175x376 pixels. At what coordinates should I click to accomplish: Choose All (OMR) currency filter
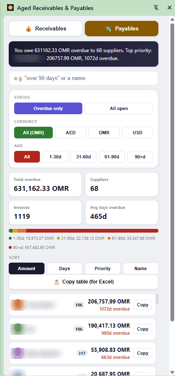[34, 133]
